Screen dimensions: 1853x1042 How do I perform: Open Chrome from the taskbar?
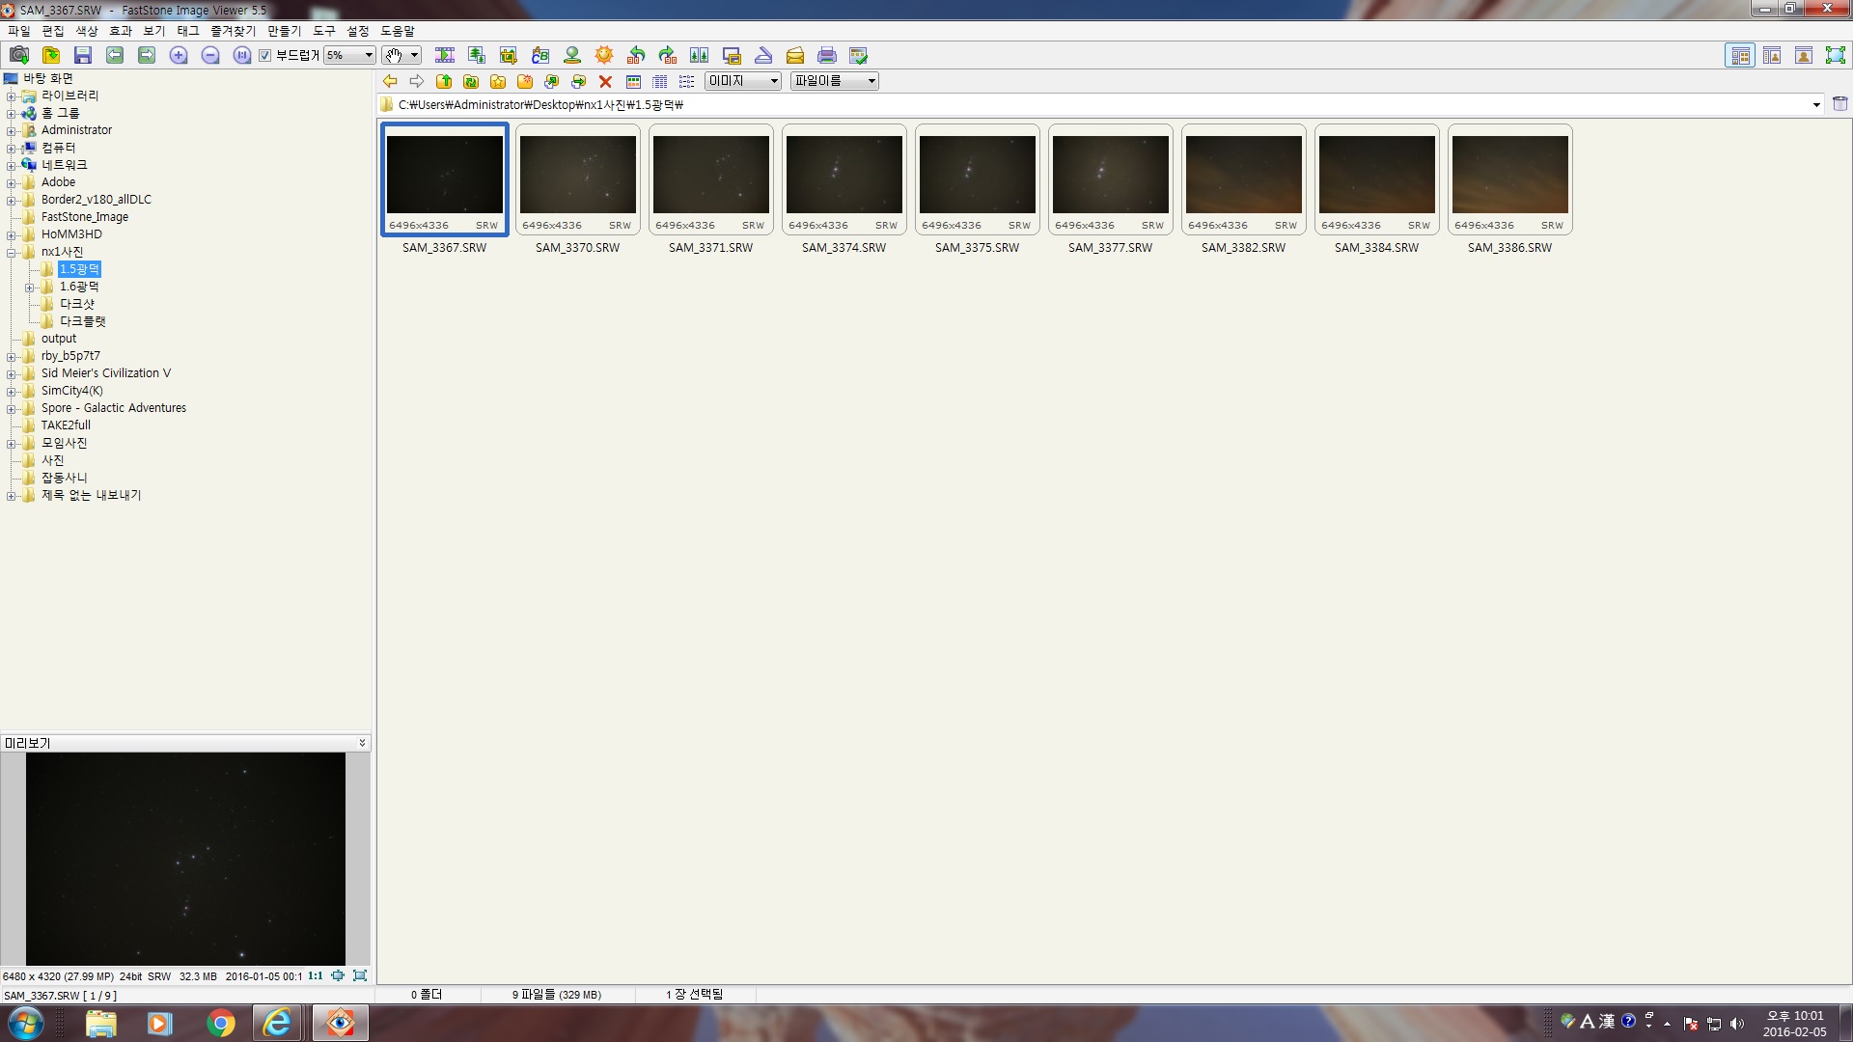click(x=221, y=1023)
